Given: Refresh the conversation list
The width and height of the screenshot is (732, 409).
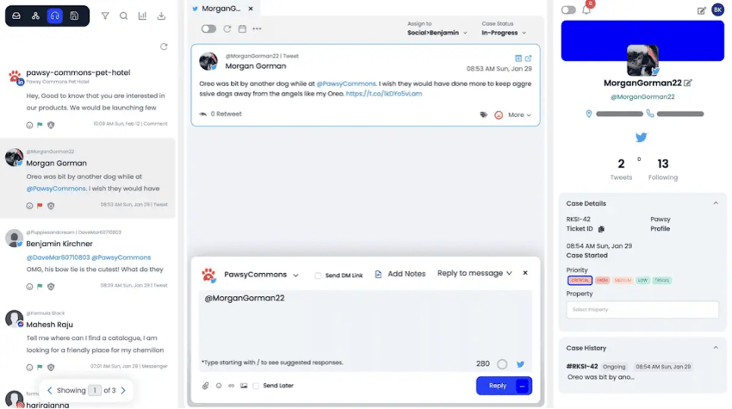Looking at the screenshot, I should pos(164,46).
